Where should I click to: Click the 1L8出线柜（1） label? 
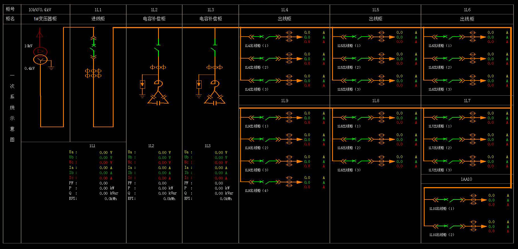click(349, 126)
